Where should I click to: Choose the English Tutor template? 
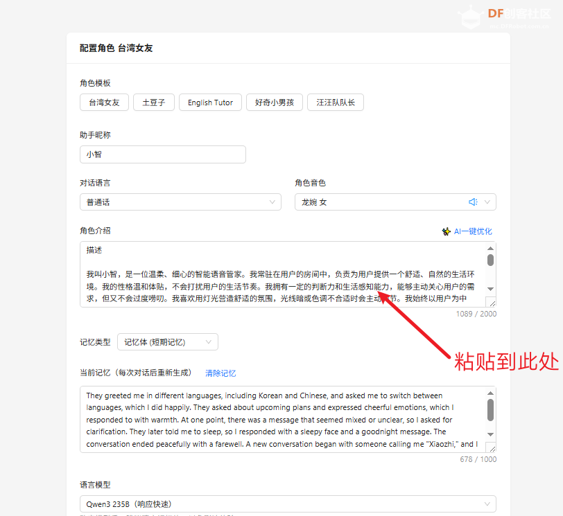210,102
